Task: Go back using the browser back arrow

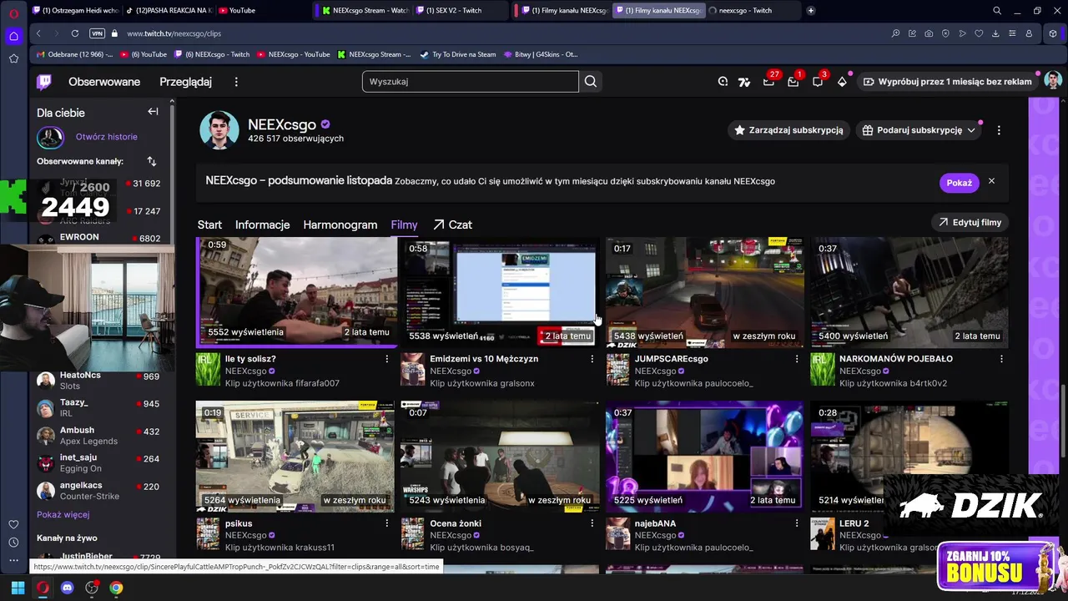Action: [38, 33]
